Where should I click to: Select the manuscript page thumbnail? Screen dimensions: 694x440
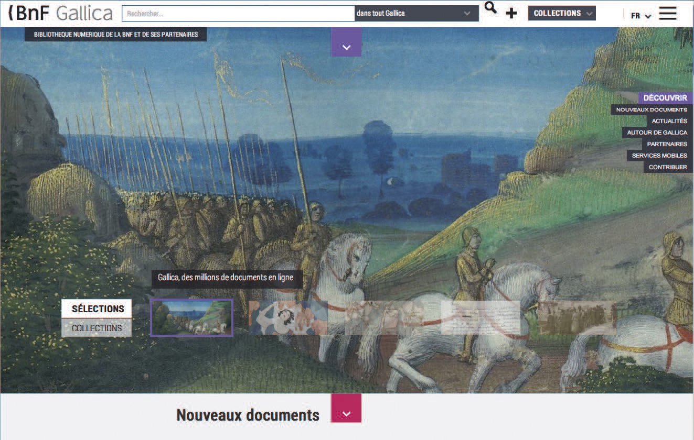pos(481,317)
